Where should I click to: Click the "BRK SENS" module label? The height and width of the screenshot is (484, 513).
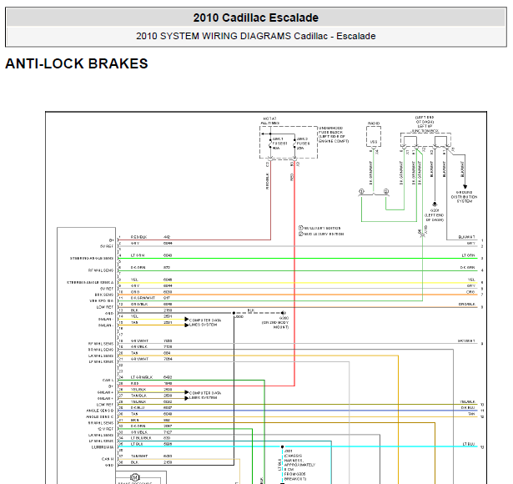(104, 295)
